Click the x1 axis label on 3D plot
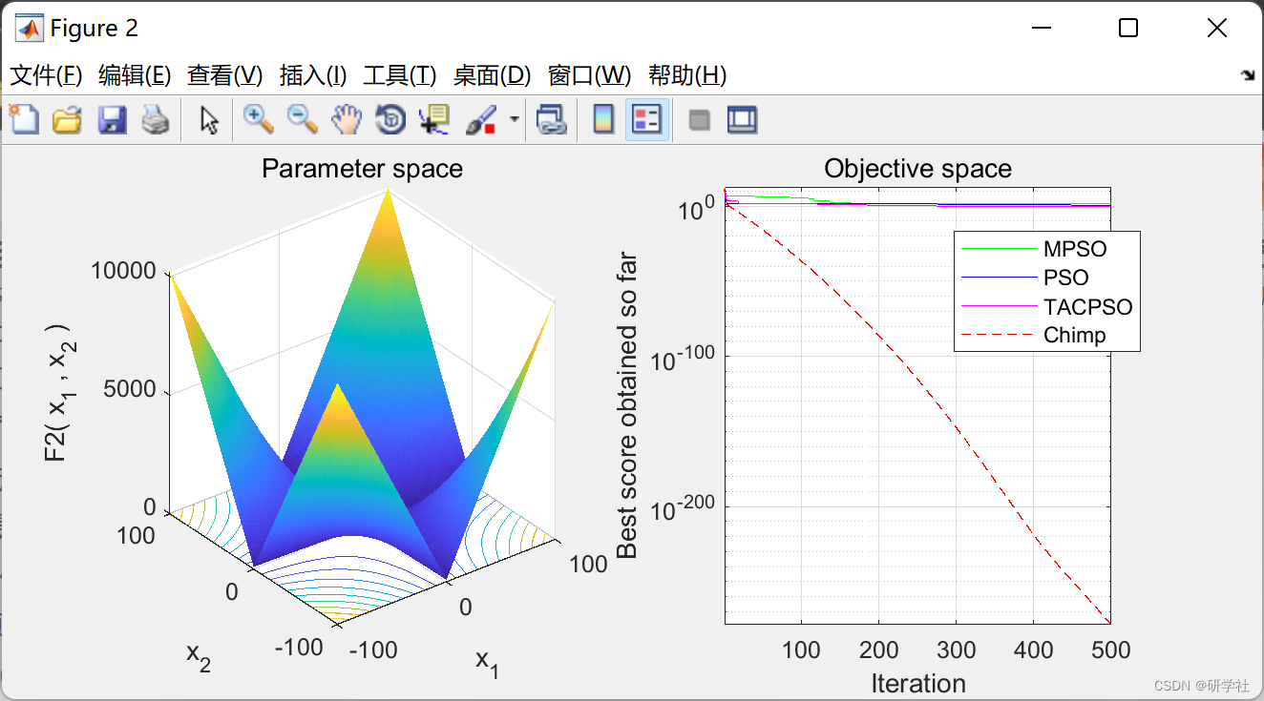The height and width of the screenshot is (701, 1264). point(487,663)
